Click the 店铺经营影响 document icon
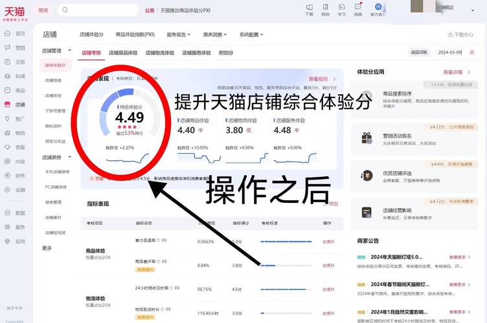 coord(367,213)
